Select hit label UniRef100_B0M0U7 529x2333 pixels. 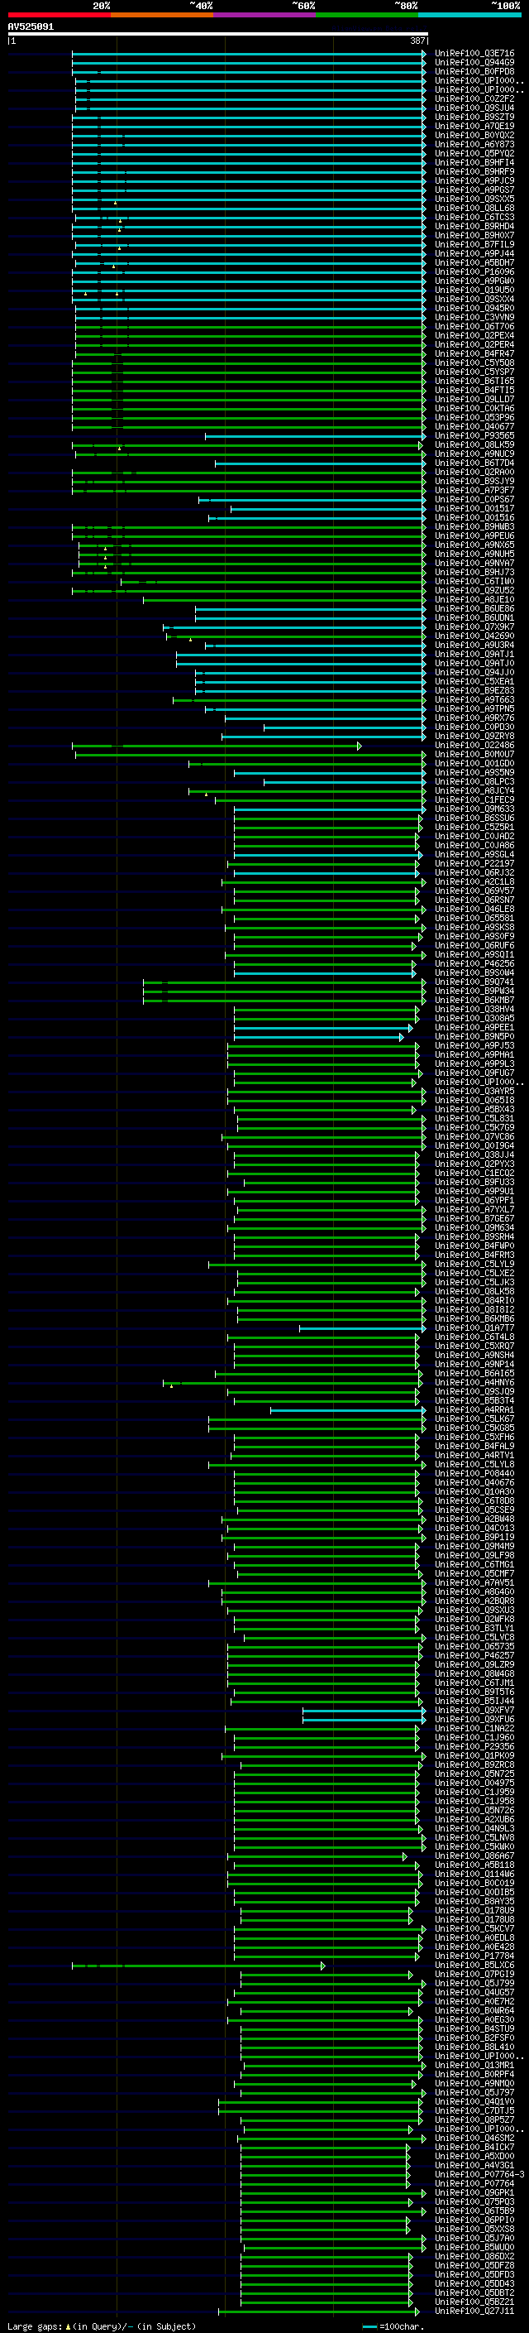(474, 755)
